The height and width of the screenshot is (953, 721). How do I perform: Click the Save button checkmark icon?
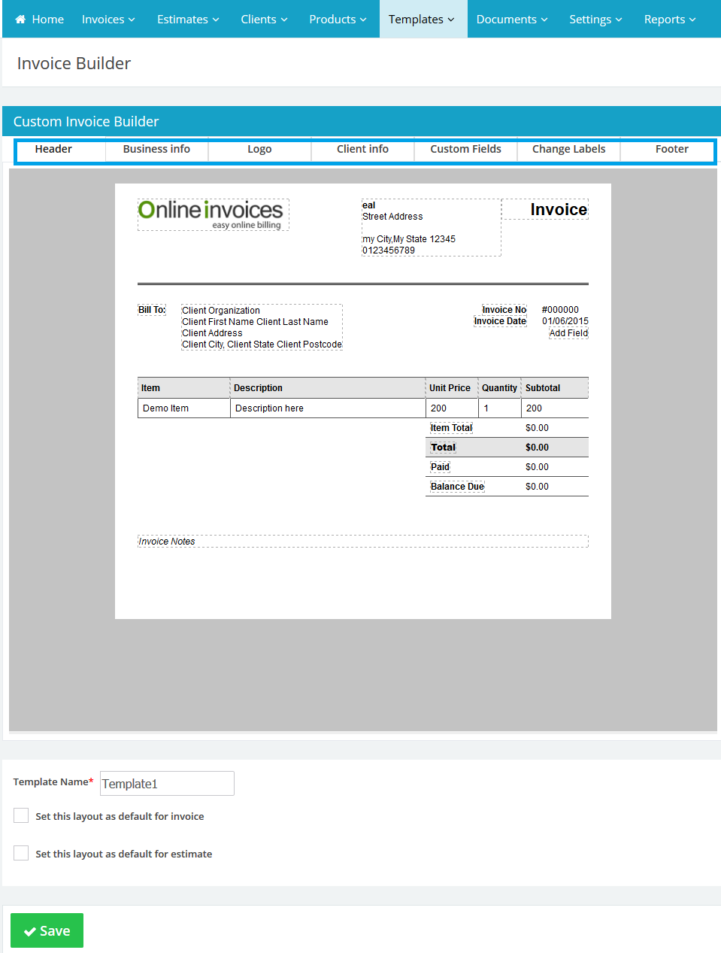click(30, 931)
